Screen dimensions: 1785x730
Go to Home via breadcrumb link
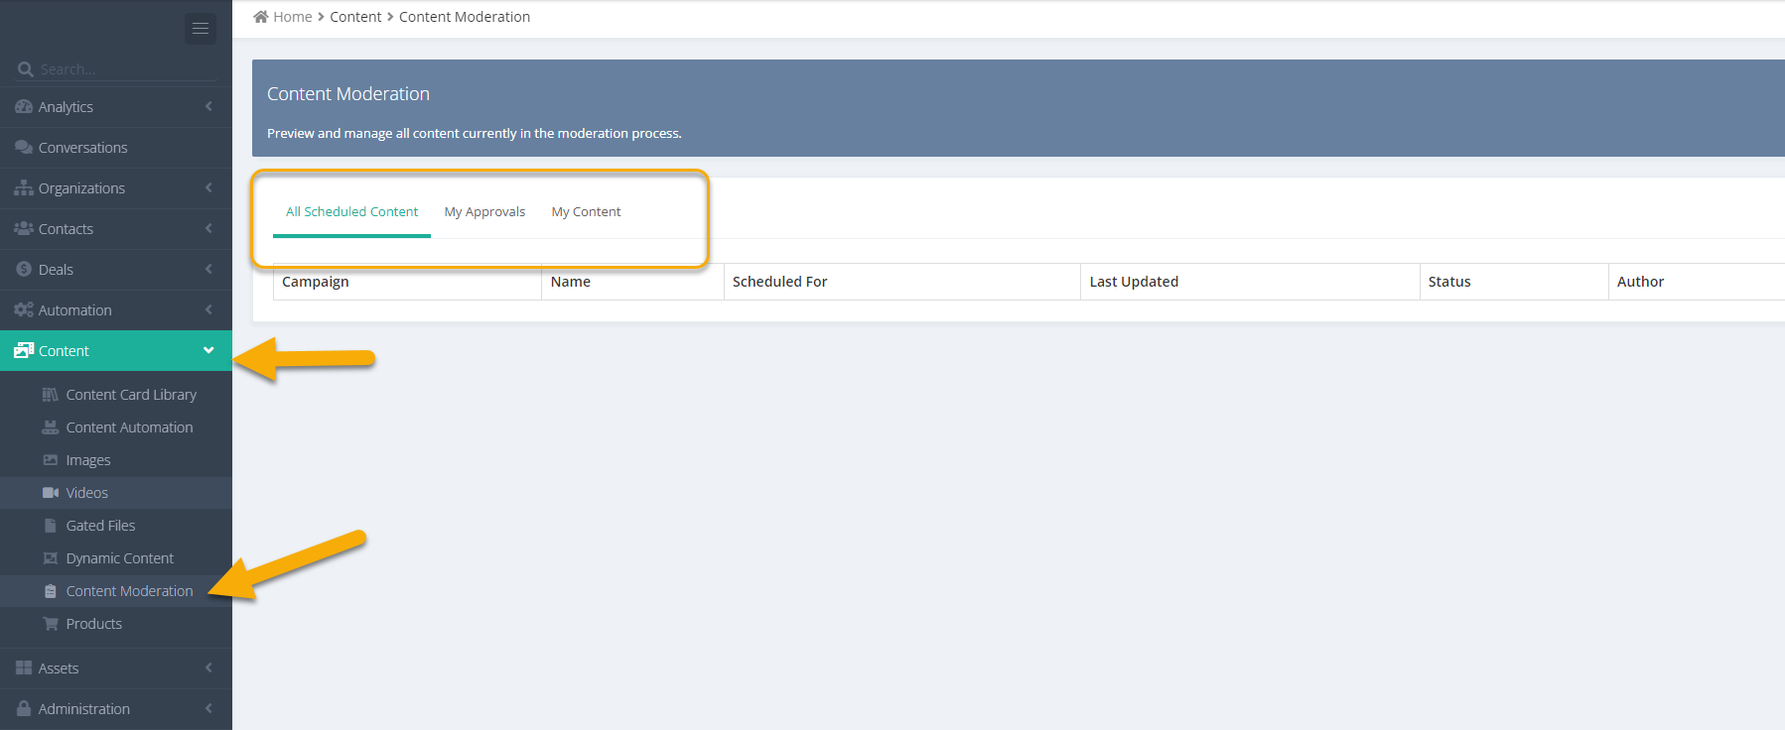pyautogui.click(x=293, y=17)
